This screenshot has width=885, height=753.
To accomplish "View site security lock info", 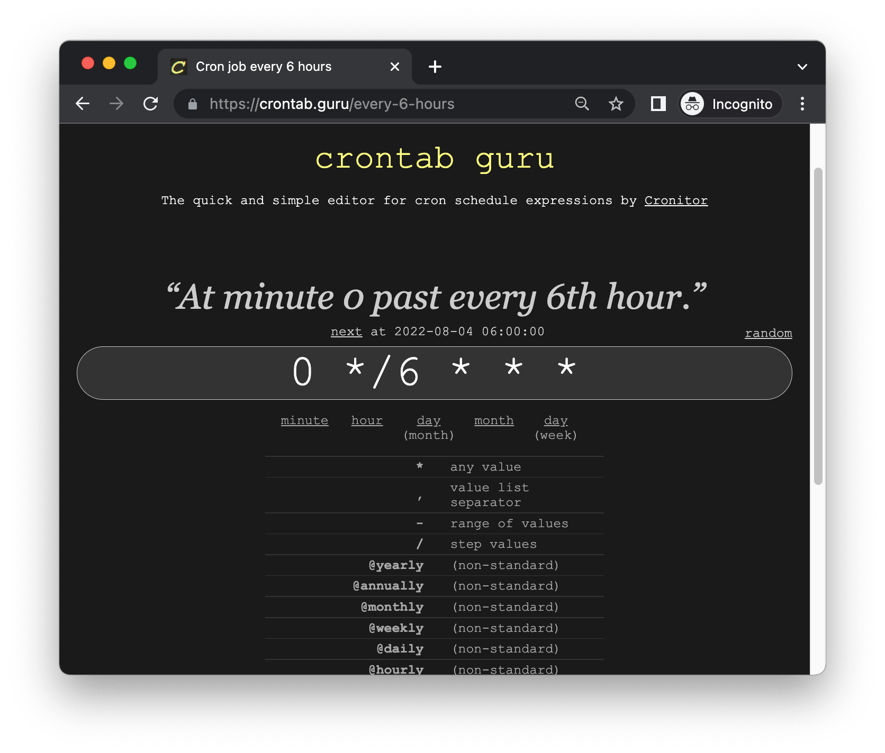I will 193,104.
